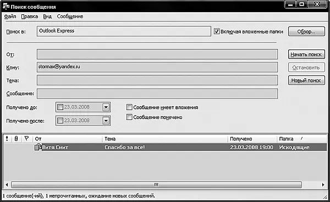Open the Вид menu
Screen dimensions: 330x202
pos(47,17)
